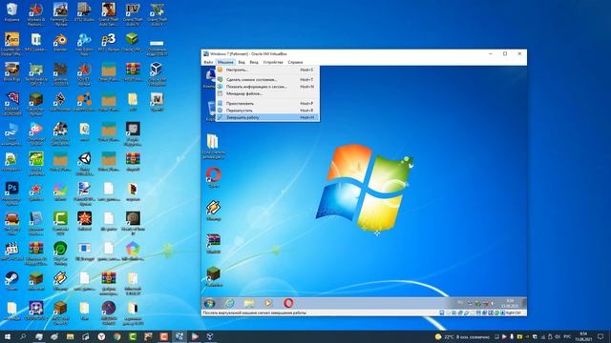
Task: Click the hard disk indicator in VirtualBox status bar
Action: point(442,313)
